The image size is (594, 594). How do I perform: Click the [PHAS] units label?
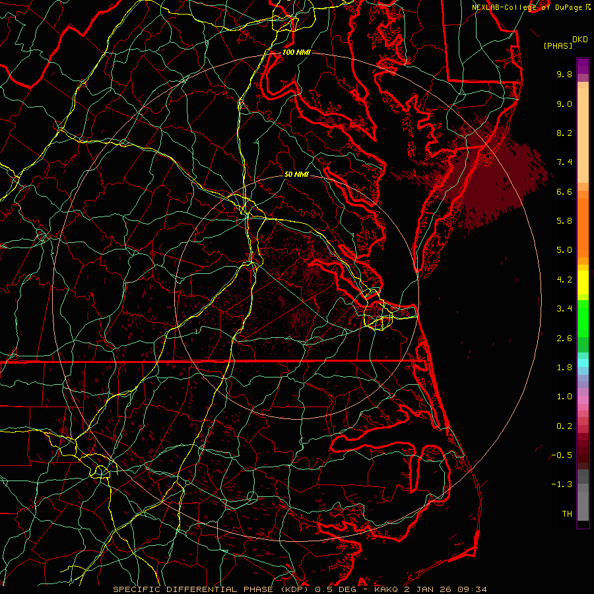[x=558, y=46]
